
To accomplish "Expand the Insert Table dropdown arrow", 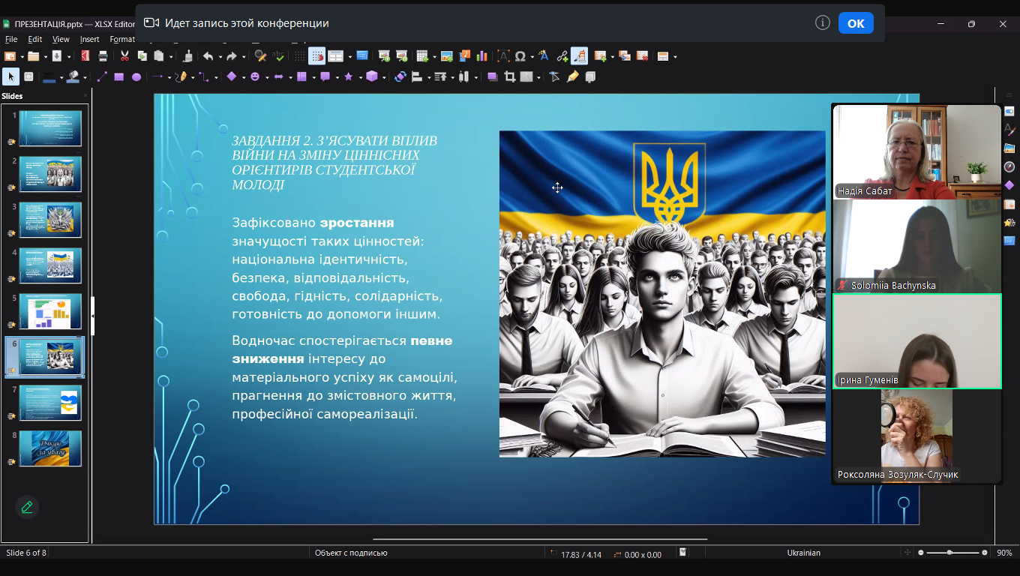I will coord(433,57).
